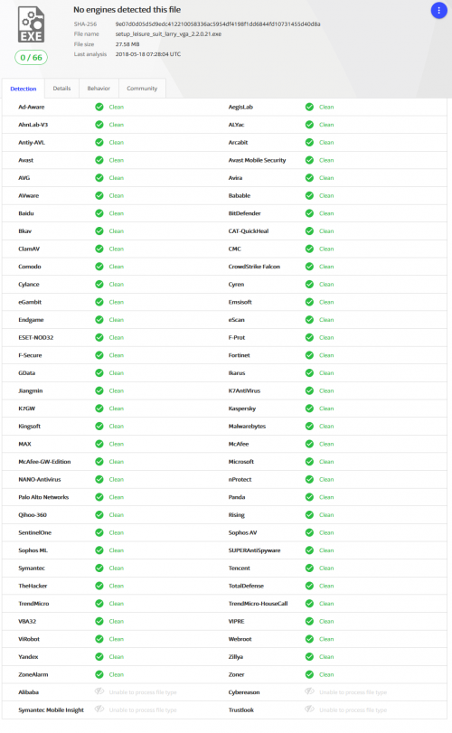Click the EXE file type icon
The height and width of the screenshot is (733, 452).
coord(31,24)
